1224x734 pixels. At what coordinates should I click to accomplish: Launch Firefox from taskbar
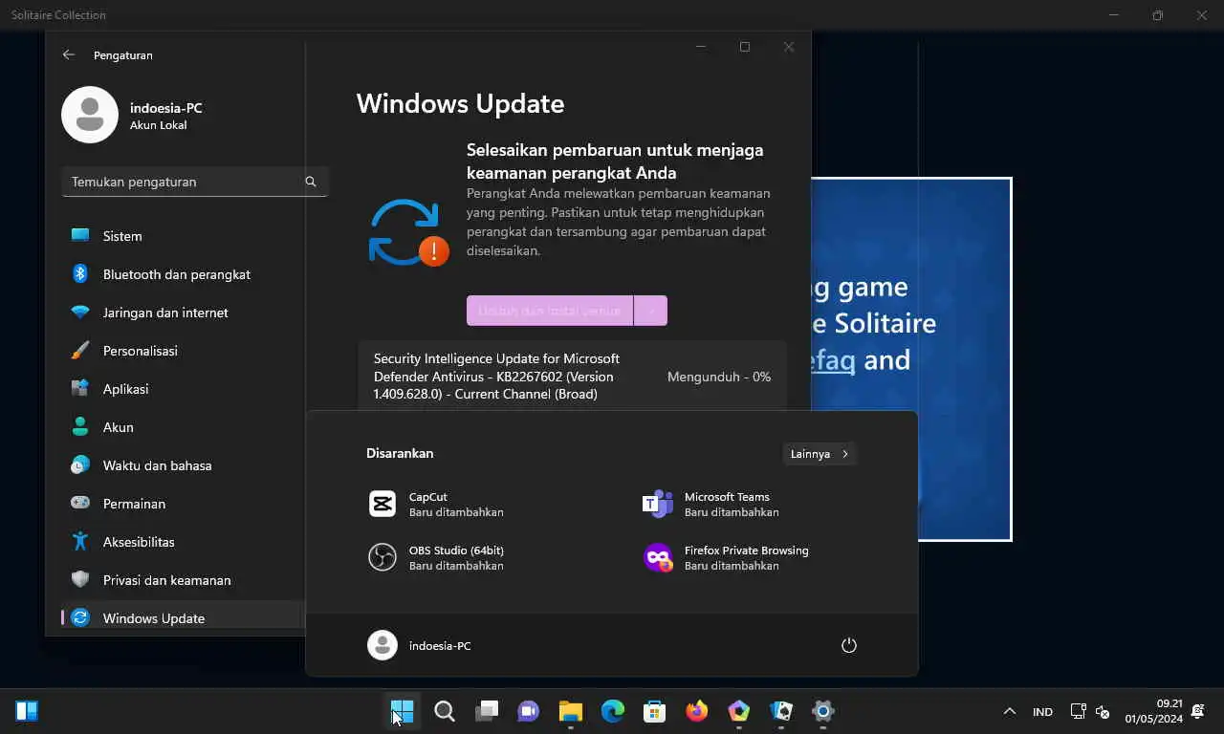click(697, 711)
